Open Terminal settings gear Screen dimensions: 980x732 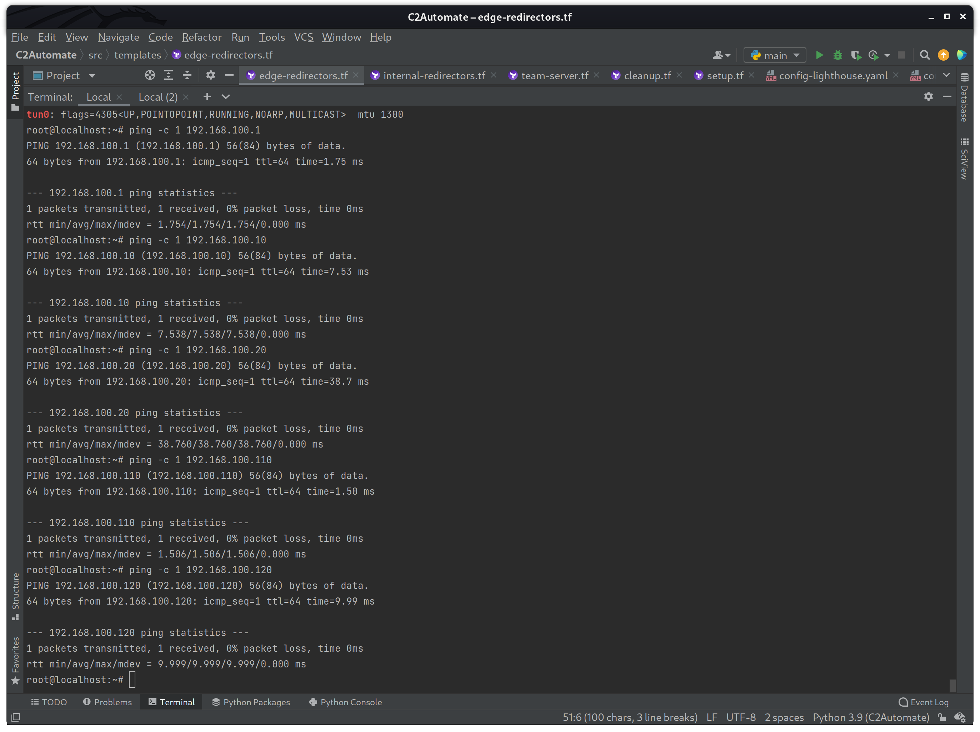pyautogui.click(x=928, y=96)
